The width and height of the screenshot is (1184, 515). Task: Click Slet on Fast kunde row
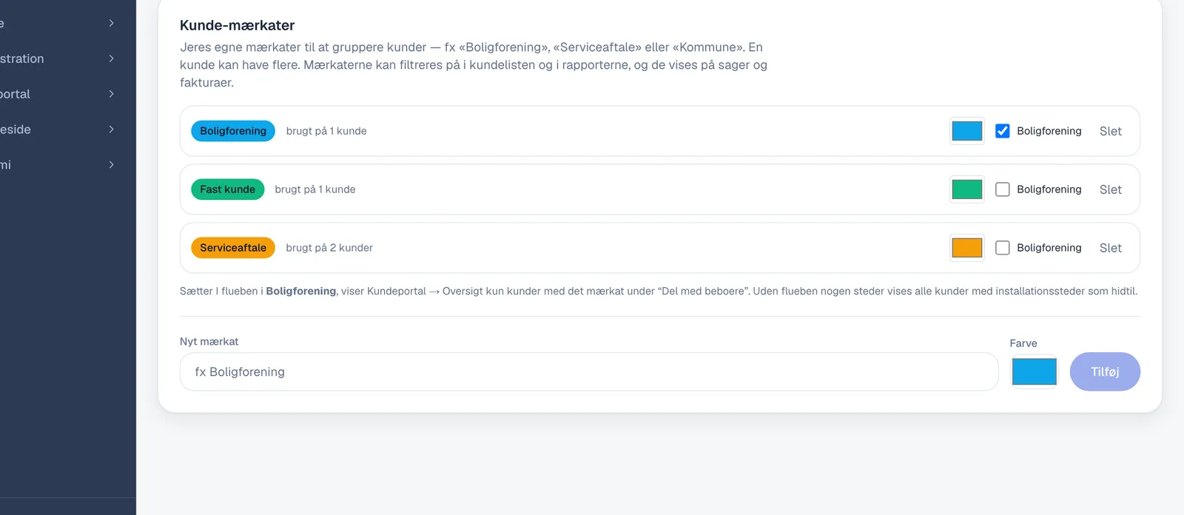[1110, 189]
